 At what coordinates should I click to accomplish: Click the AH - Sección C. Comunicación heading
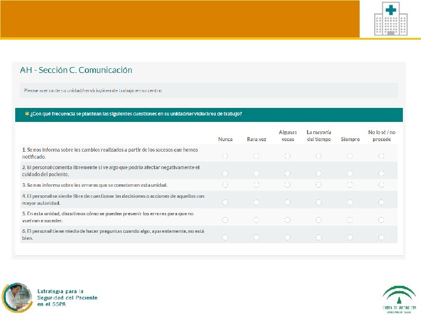(76, 70)
